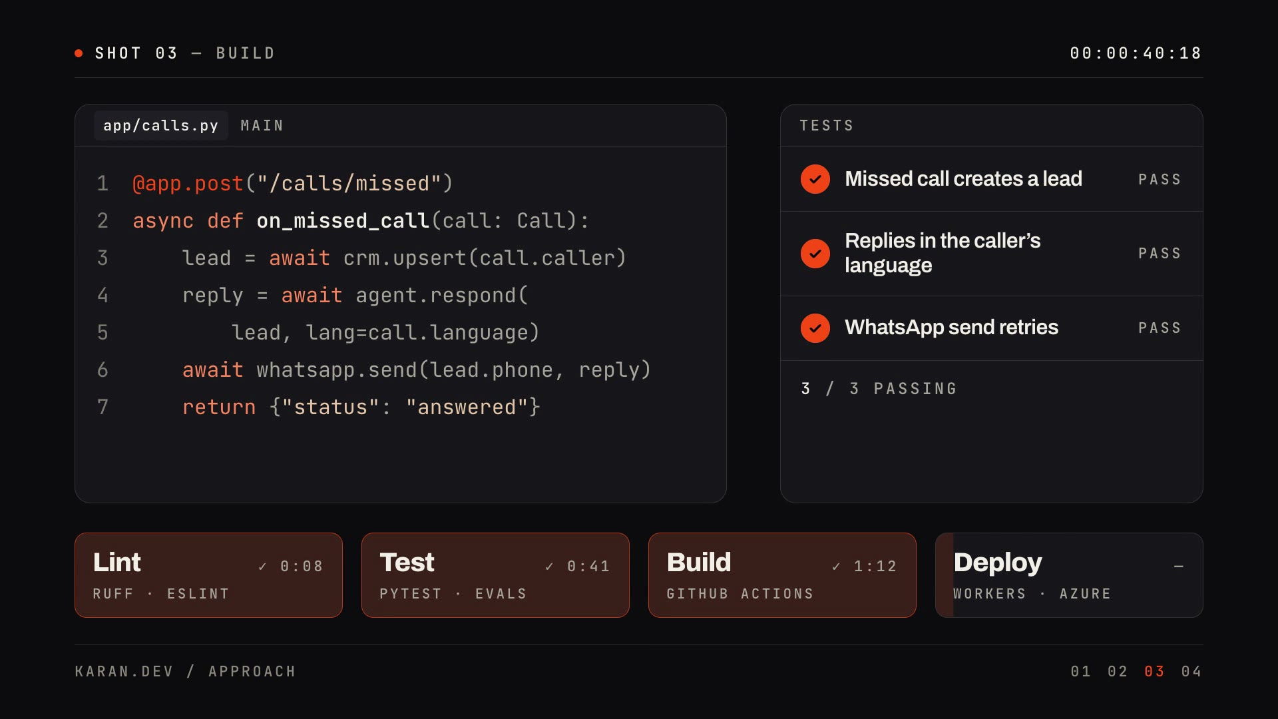The height and width of the screenshot is (719, 1278).
Task: Click whatsapp.send on line 6
Action: coord(337,370)
